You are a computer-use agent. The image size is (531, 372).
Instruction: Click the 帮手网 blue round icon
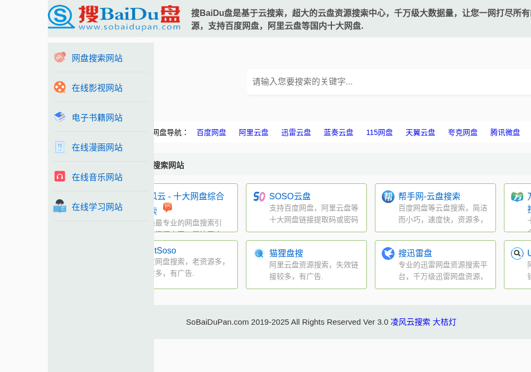point(388,197)
